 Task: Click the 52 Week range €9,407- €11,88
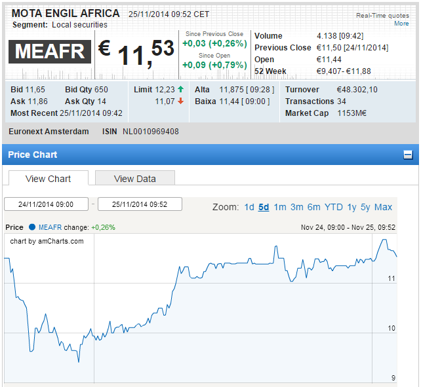click(344, 71)
